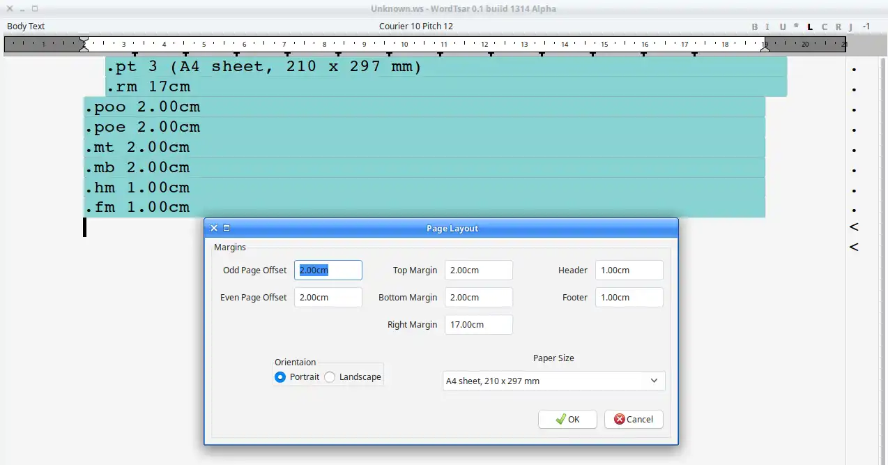Click Courier 10 Pitch 12 font label
The height and width of the screenshot is (465, 888).
[x=416, y=26]
